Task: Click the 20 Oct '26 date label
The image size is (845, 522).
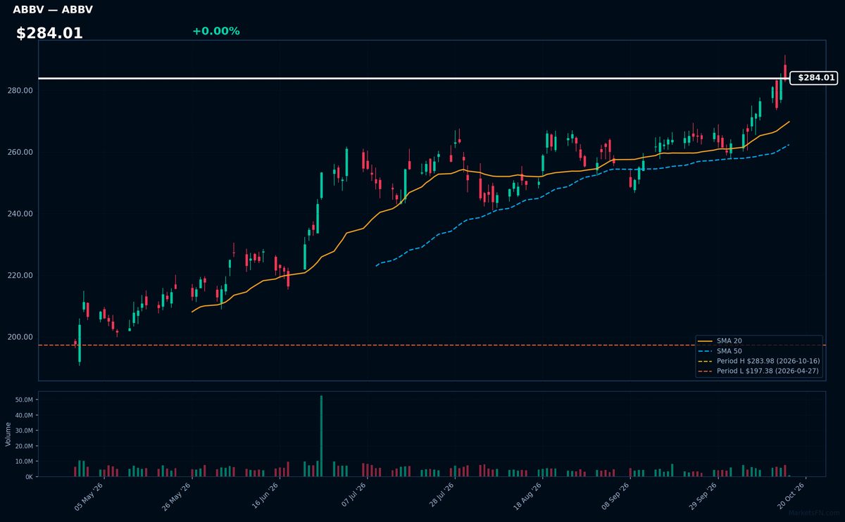Action: [x=790, y=496]
